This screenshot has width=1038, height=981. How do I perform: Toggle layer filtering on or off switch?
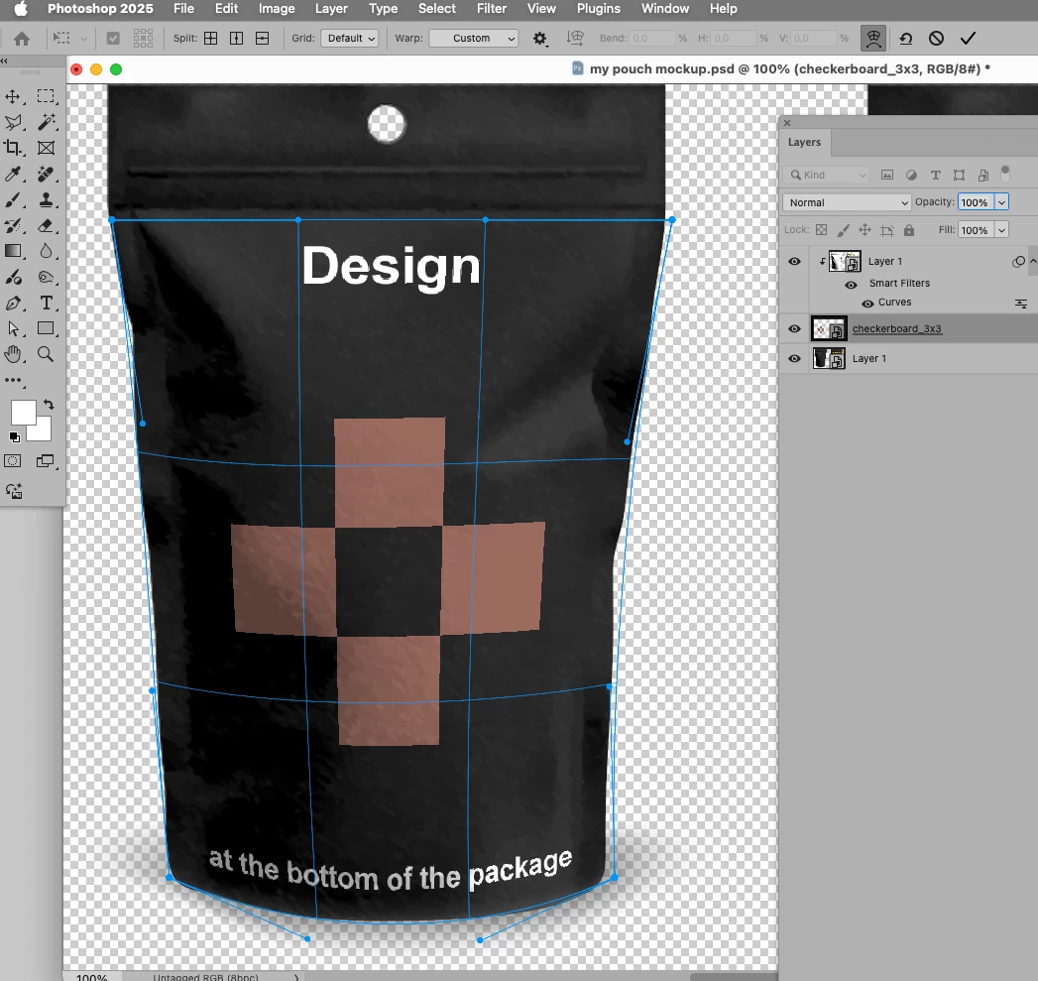click(1005, 174)
